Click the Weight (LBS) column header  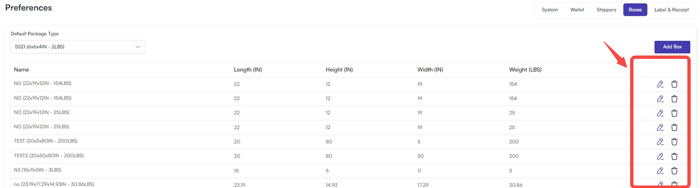tap(525, 70)
